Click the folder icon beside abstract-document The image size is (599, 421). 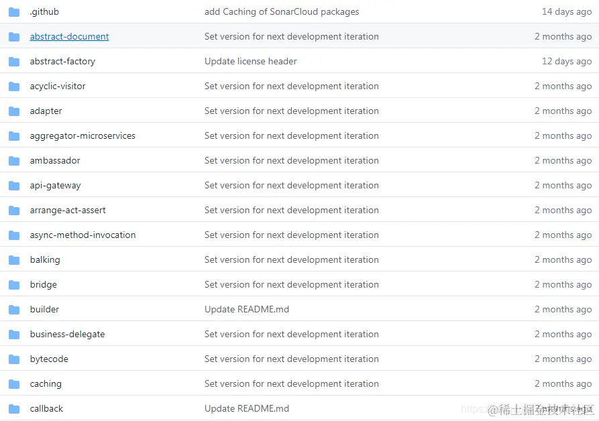pos(14,37)
